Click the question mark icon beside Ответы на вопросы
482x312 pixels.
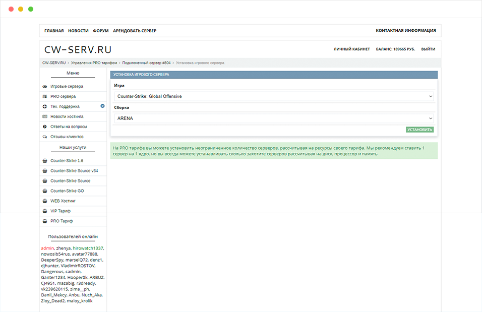click(45, 127)
